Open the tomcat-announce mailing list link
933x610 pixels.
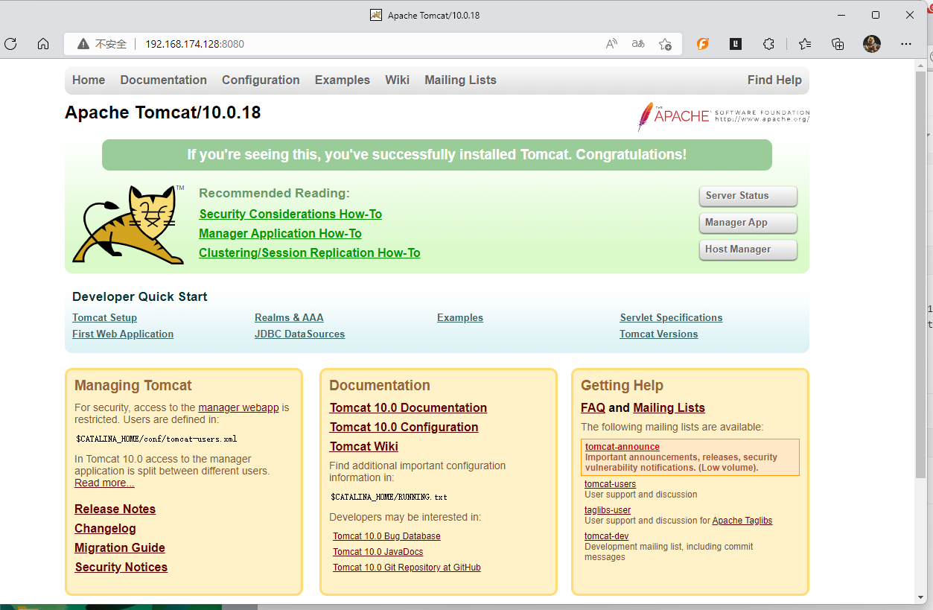(622, 447)
